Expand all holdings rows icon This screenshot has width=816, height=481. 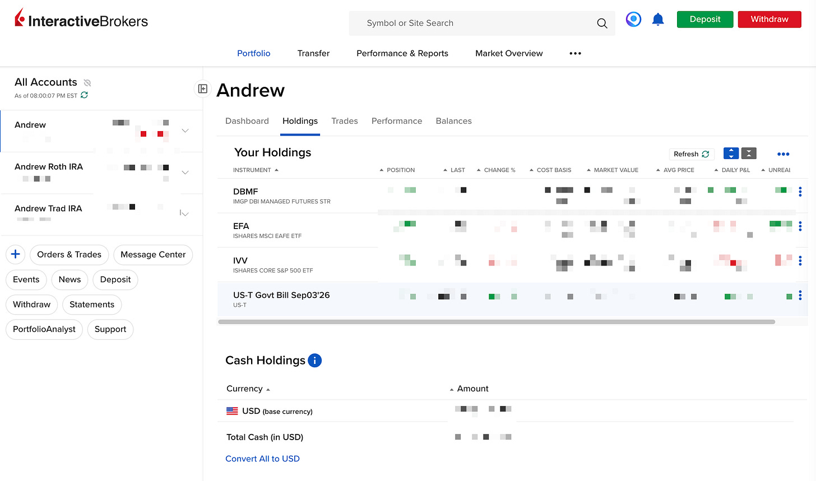(x=731, y=153)
